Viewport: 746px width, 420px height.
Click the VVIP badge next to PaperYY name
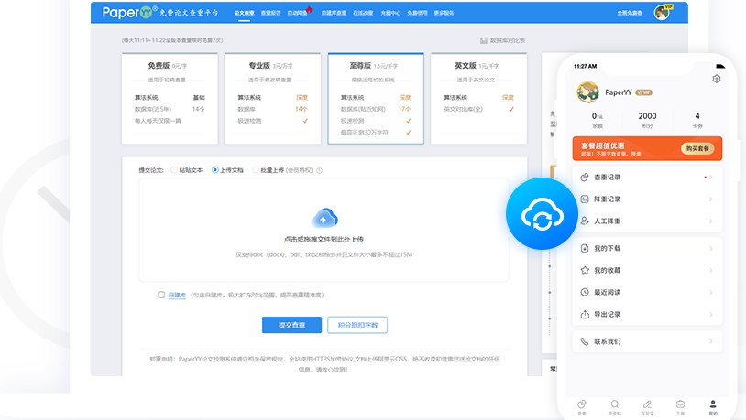[x=643, y=92]
